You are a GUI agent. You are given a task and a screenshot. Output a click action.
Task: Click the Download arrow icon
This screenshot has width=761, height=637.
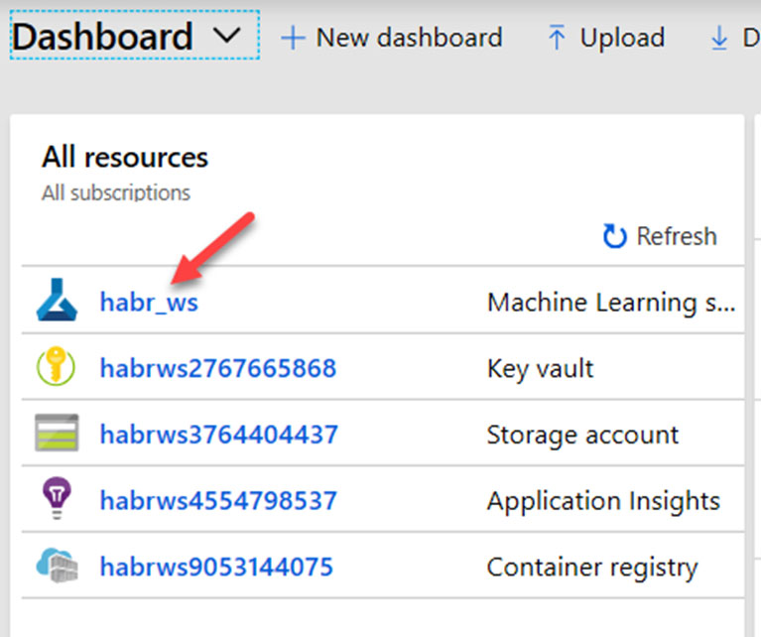tap(718, 38)
